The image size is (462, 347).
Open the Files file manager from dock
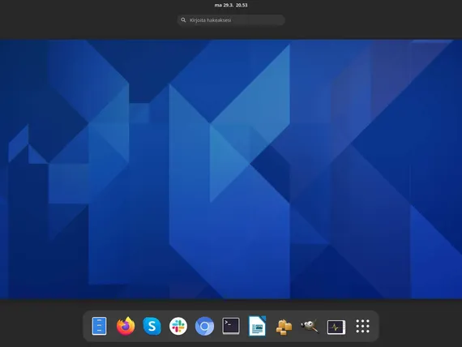click(99, 326)
